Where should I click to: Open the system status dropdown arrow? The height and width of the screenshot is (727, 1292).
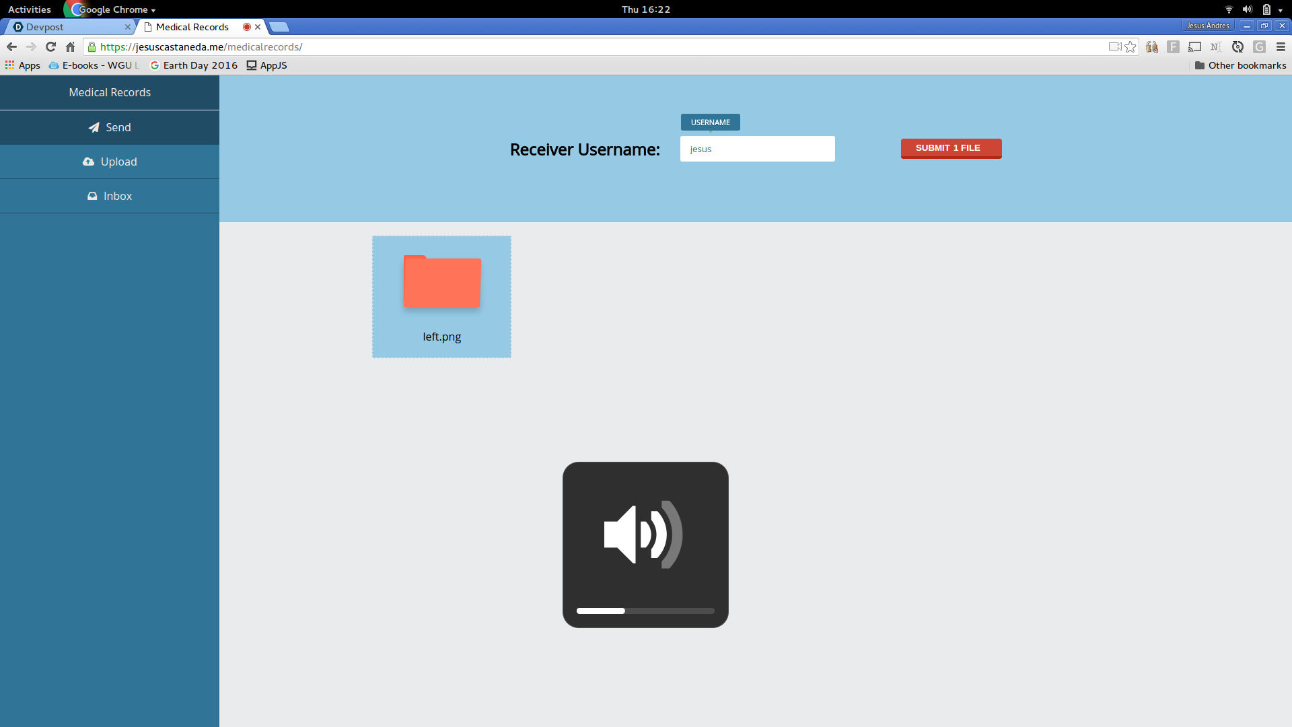click(1280, 10)
